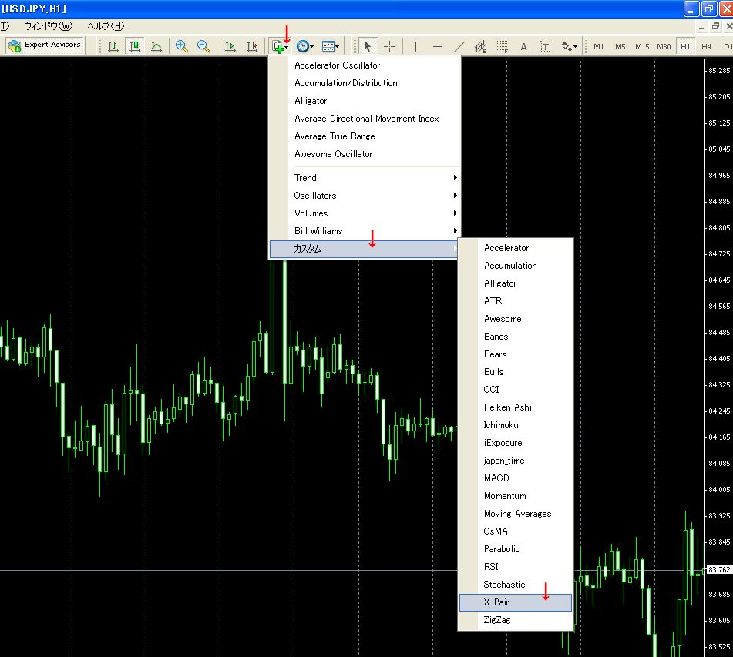Click the Expert Advisors button
Screen dimensions: 733x657
coord(45,45)
